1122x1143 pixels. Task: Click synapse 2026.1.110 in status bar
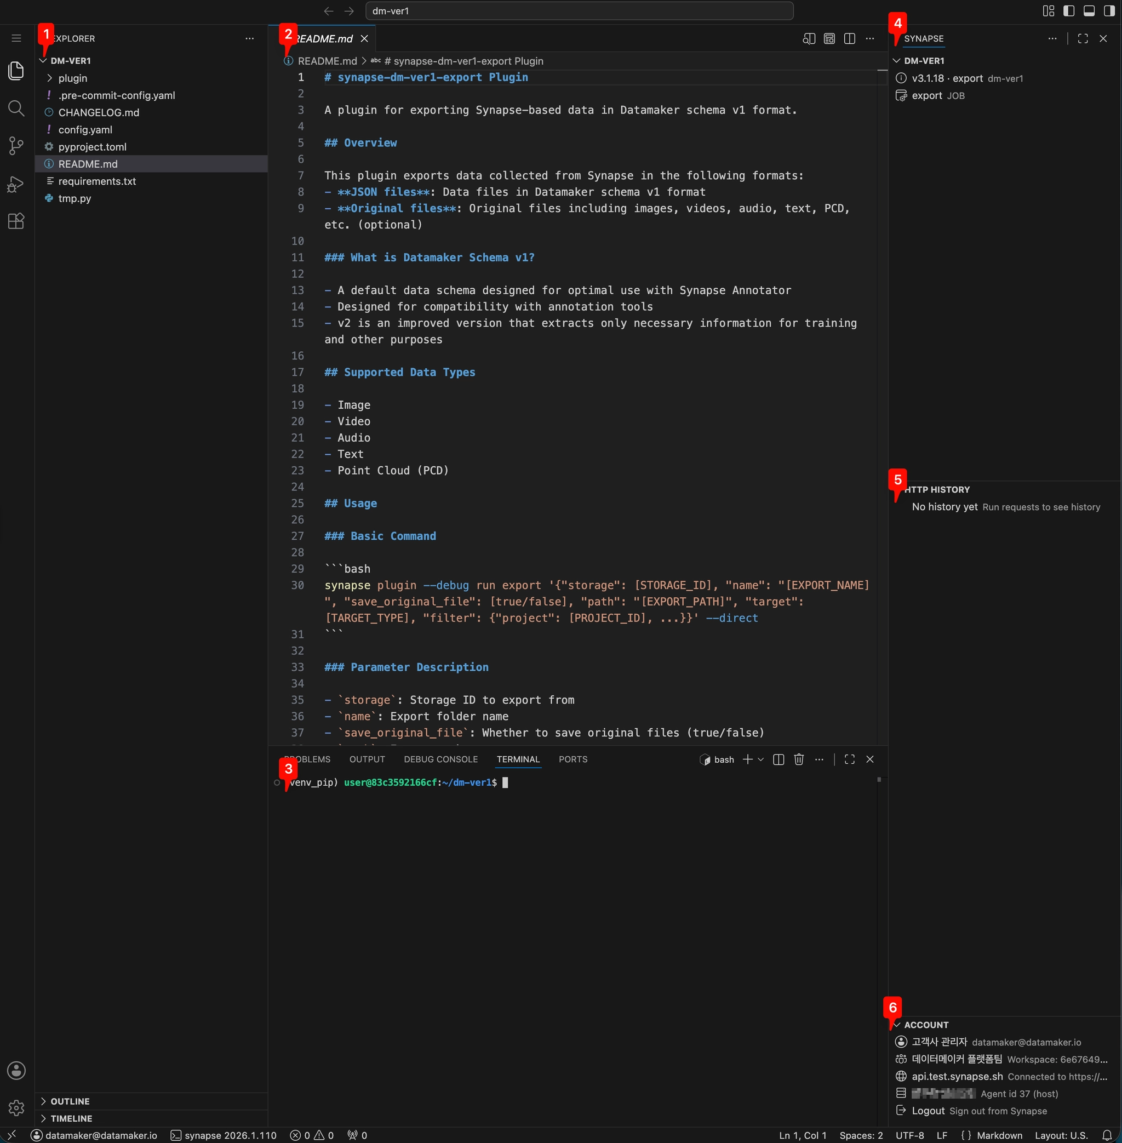pyautogui.click(x=224, y=1135)
